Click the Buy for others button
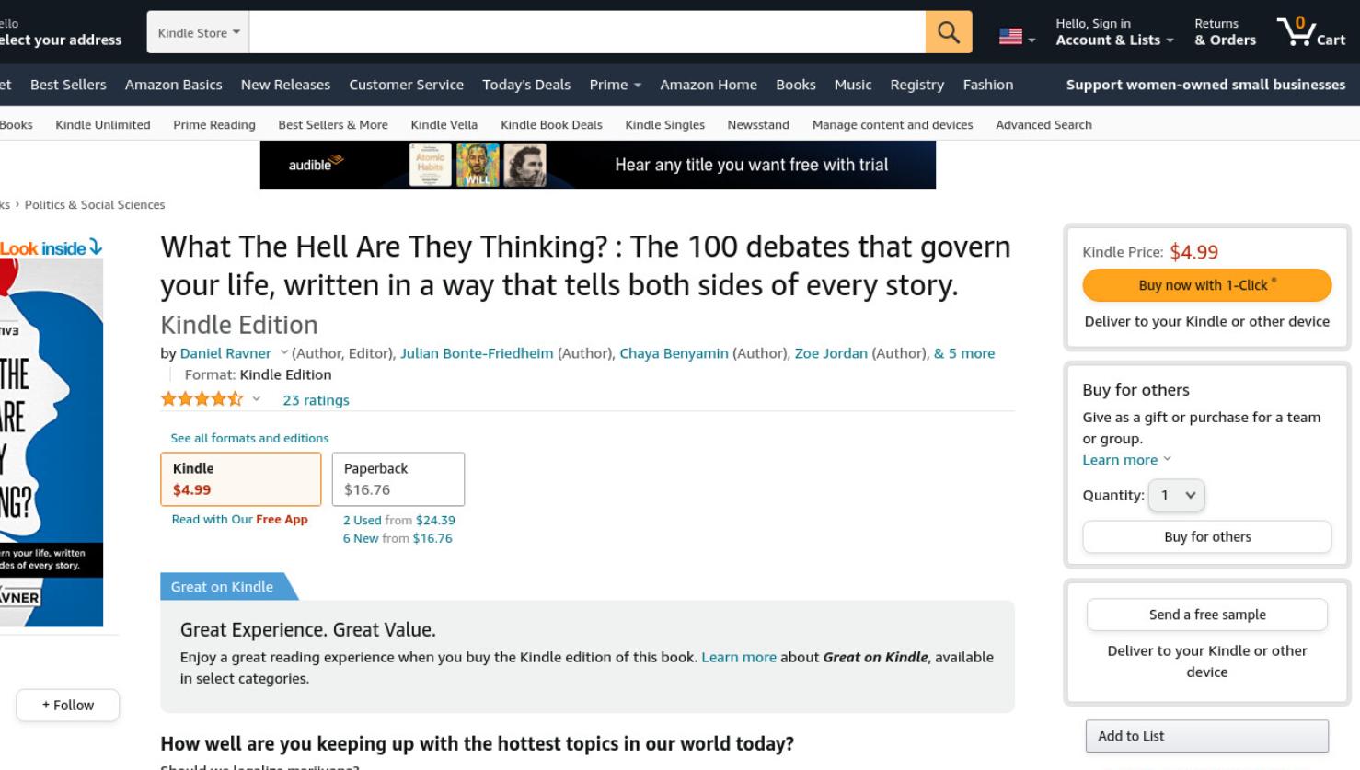 1206,536
